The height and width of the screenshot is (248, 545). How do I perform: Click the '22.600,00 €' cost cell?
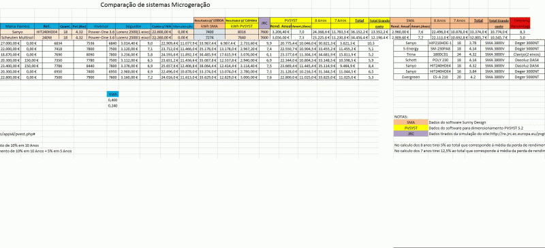[161, 31]
